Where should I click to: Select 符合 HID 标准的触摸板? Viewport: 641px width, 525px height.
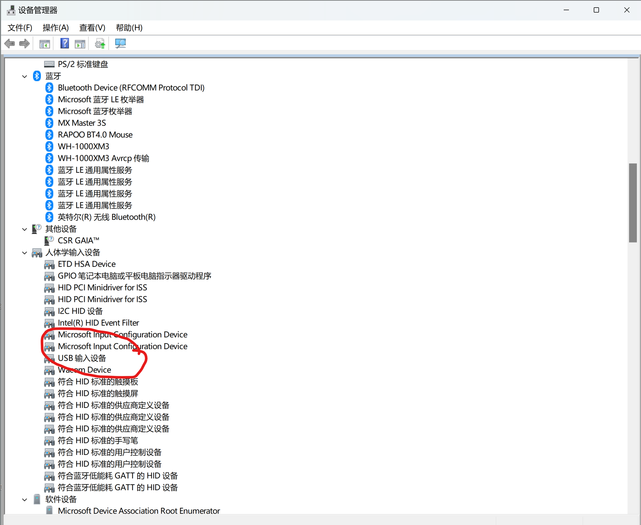point(98,382)
